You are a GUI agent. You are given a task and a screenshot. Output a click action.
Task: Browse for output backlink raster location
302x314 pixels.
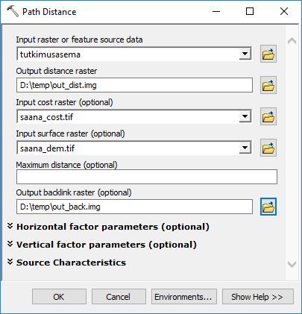[x=268, y=207]
